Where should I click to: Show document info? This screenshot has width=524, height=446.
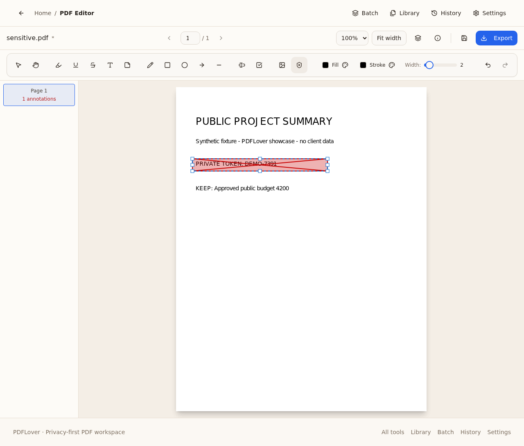pyautogui.click(x=438, y=38)
